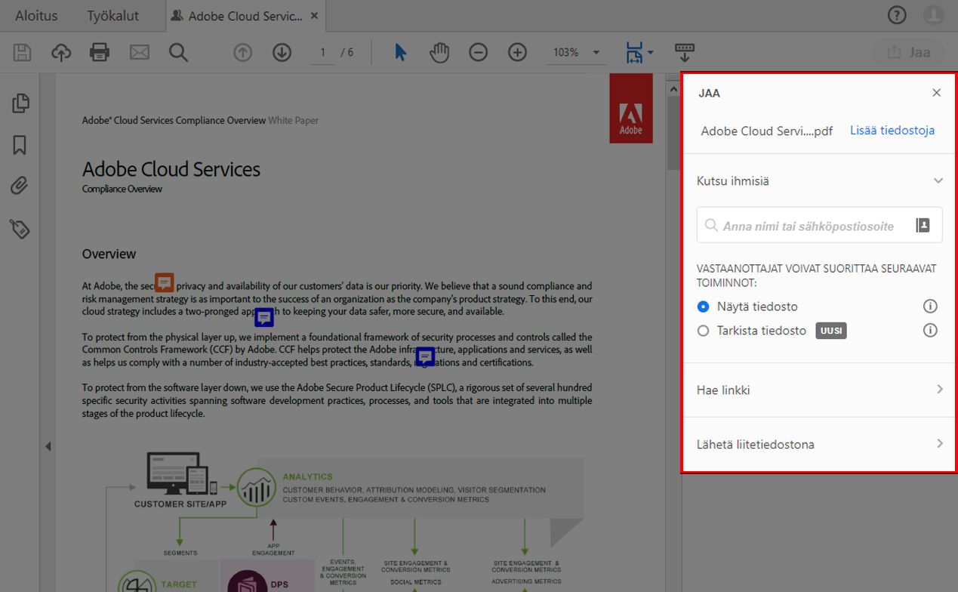Send the file by email envelope icon
The width and height of the screenshot is (958, 592).
[139, 52]
